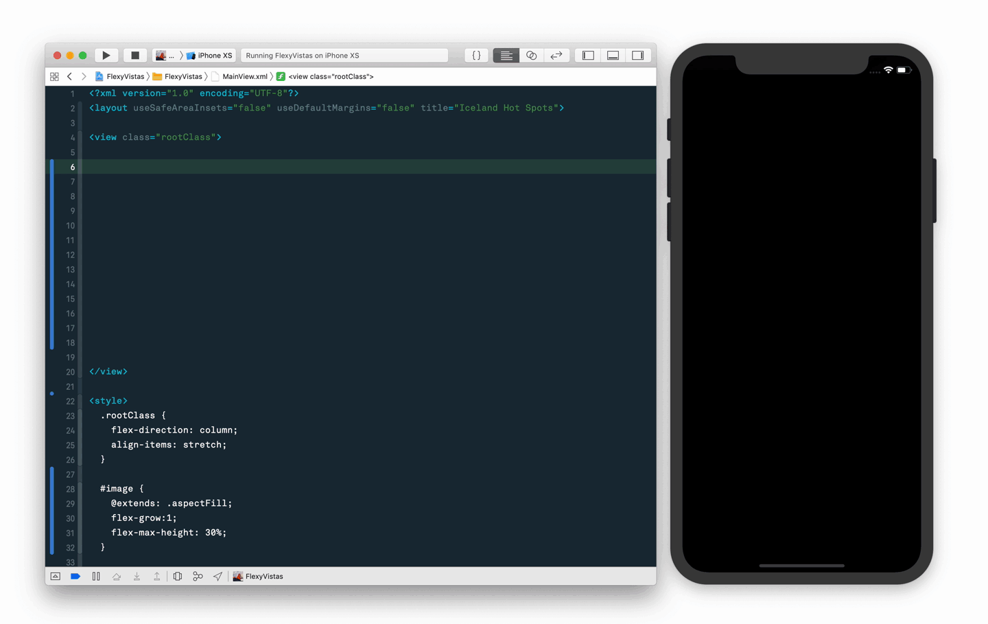
Task: Switch to the standard editor view
Action: click(x=506, y=56)
